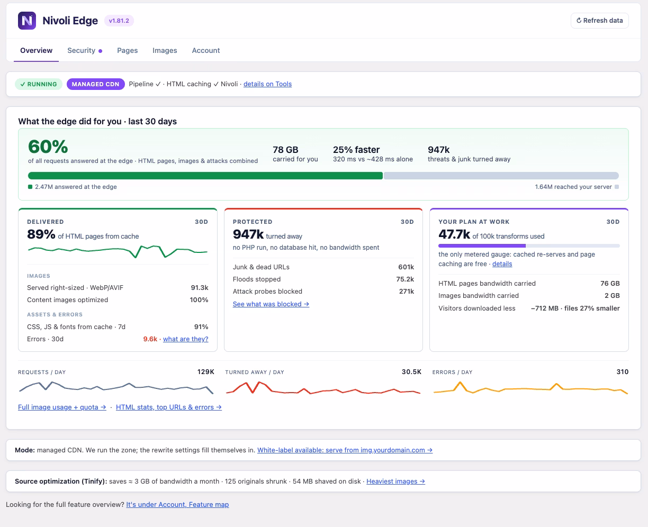This screenshot has height=527, width=648.
Task: Click the 'Junk & dead URLs' row
Action: [x=323, y=267]
